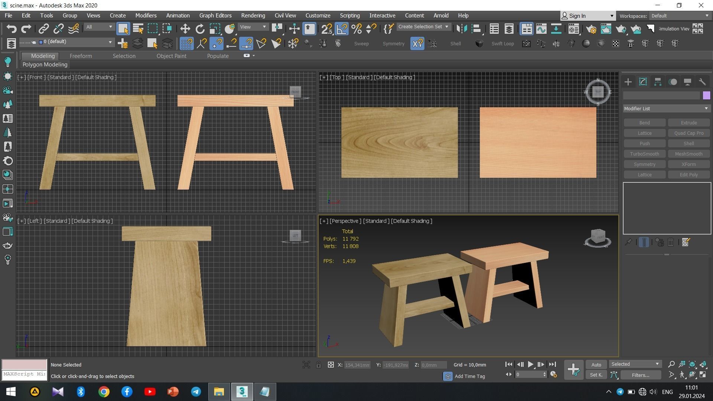Click the purple object color swatch
Image resolution: width=713 pixels, height=401 pixels.
point(706,95)
